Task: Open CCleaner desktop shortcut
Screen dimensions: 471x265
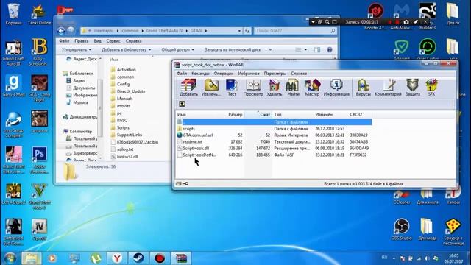Action: pyautogui.click(x=402, y=197)
